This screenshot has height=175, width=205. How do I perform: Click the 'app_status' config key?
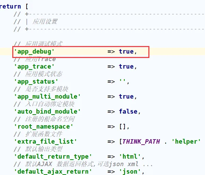36,82
